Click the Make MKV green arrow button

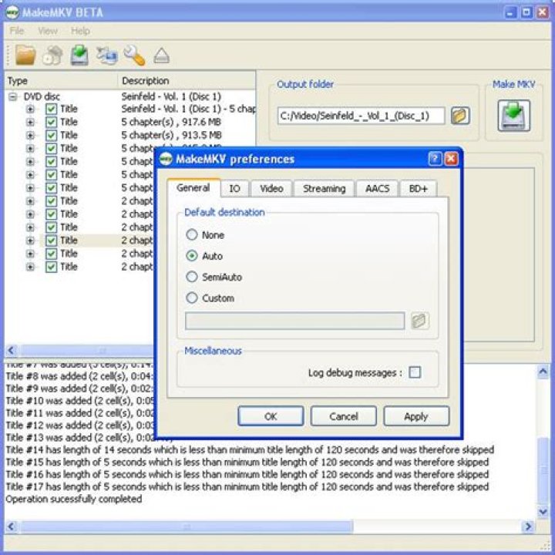click(x=513, y=116)
